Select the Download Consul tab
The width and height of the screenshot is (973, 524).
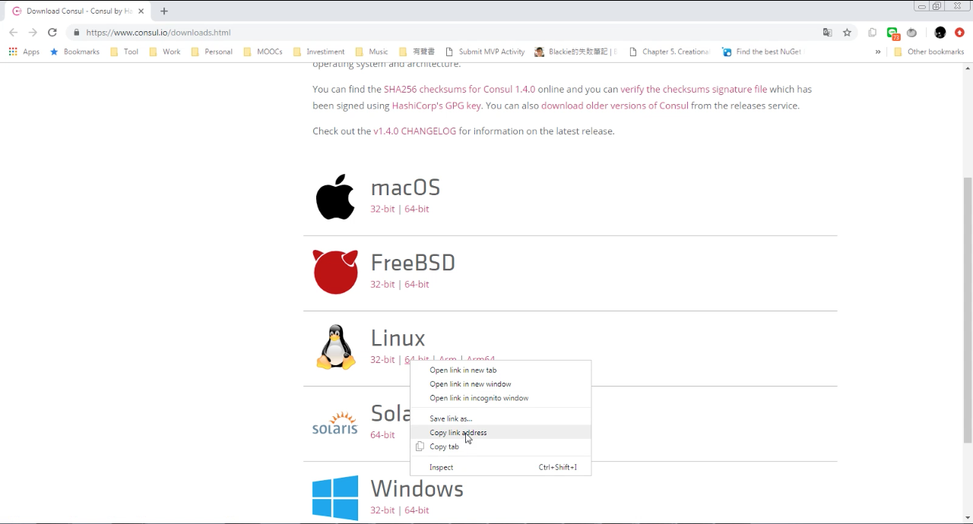coord(76,11)
